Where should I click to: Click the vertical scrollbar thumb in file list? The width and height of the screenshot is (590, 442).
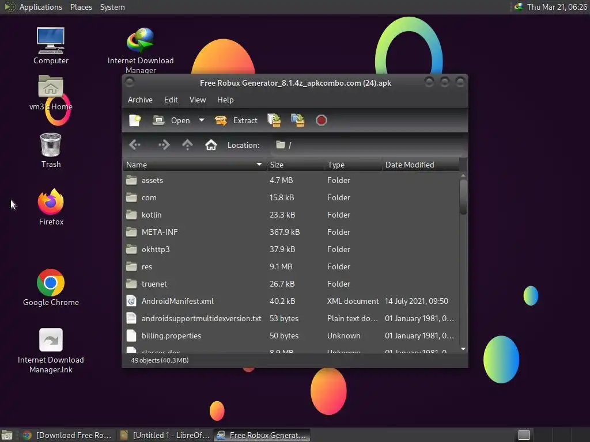tap(463, 197)
